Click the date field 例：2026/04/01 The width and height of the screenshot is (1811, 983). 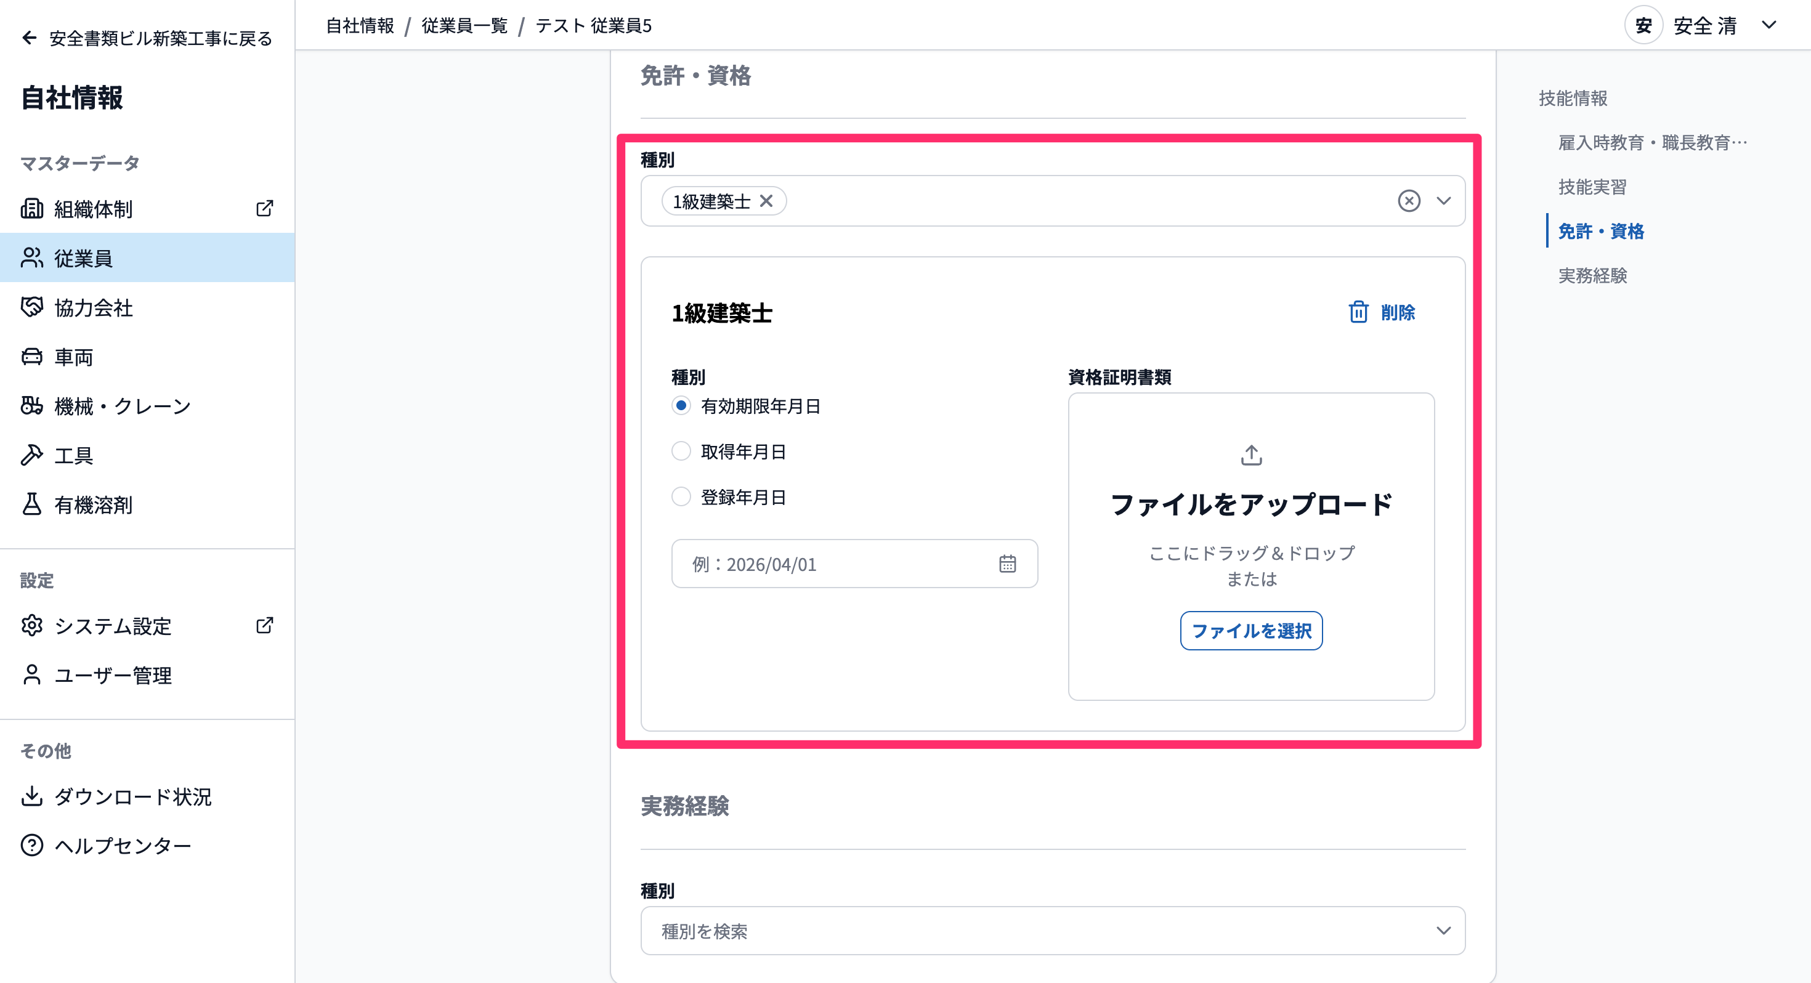click(854, 564)
